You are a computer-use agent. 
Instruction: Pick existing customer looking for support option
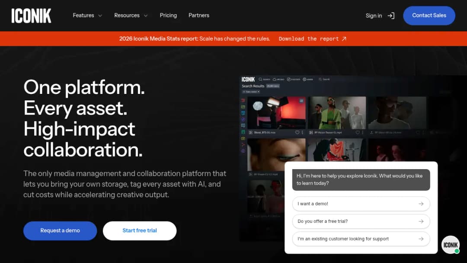pos(361,239)
